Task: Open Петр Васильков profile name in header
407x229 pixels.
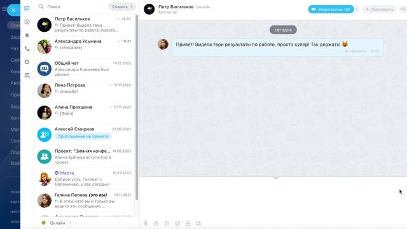Action: pyautogui.click(x=176, y=7)
